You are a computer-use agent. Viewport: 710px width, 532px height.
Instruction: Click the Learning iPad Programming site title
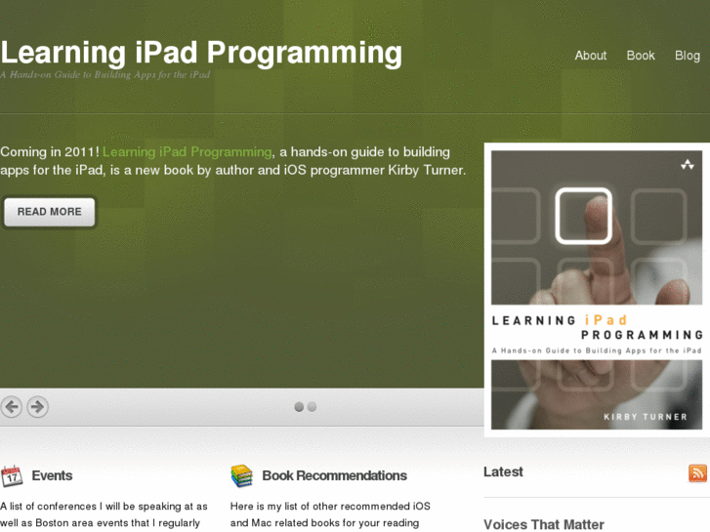coord(201,53)
